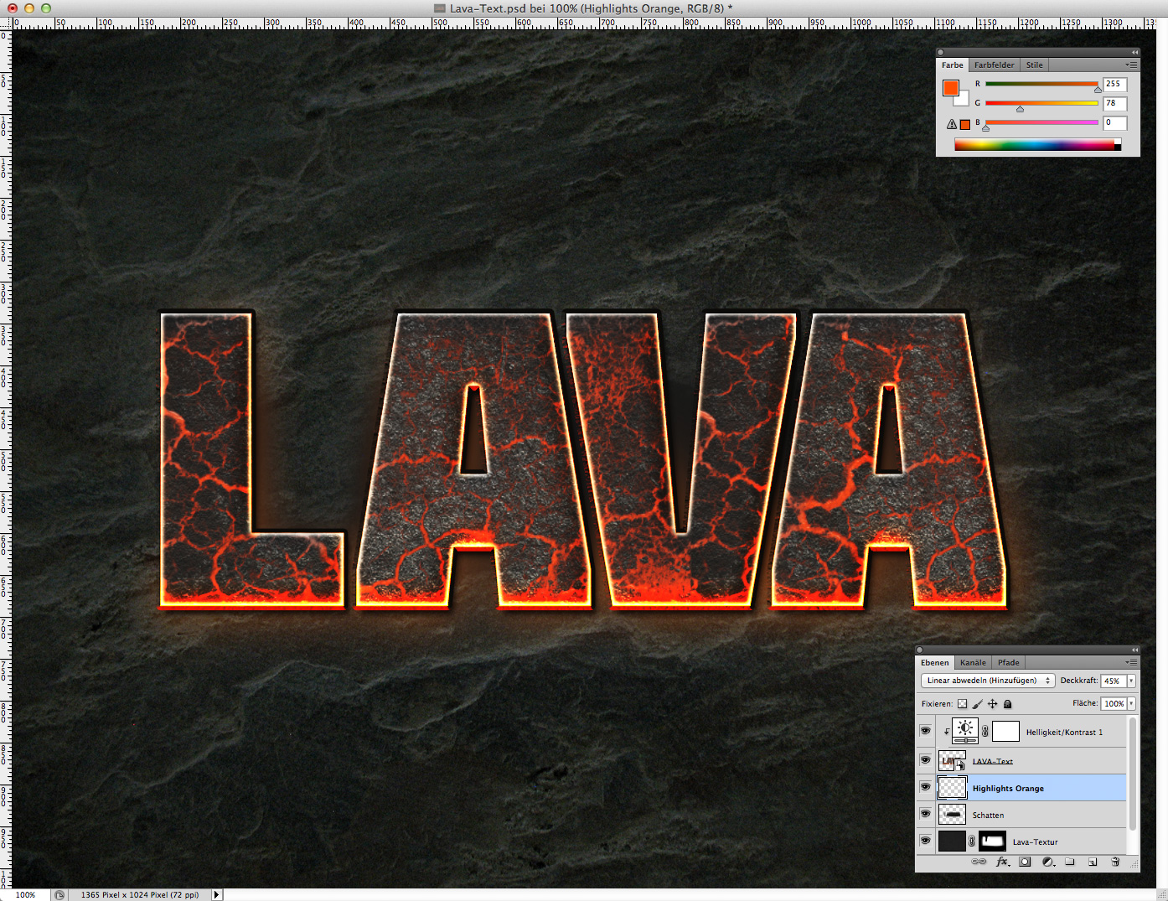Hide the Lava-Textur layer
Image resolution: width=1168 pixels, height=901 pixels.
(925, 841)
